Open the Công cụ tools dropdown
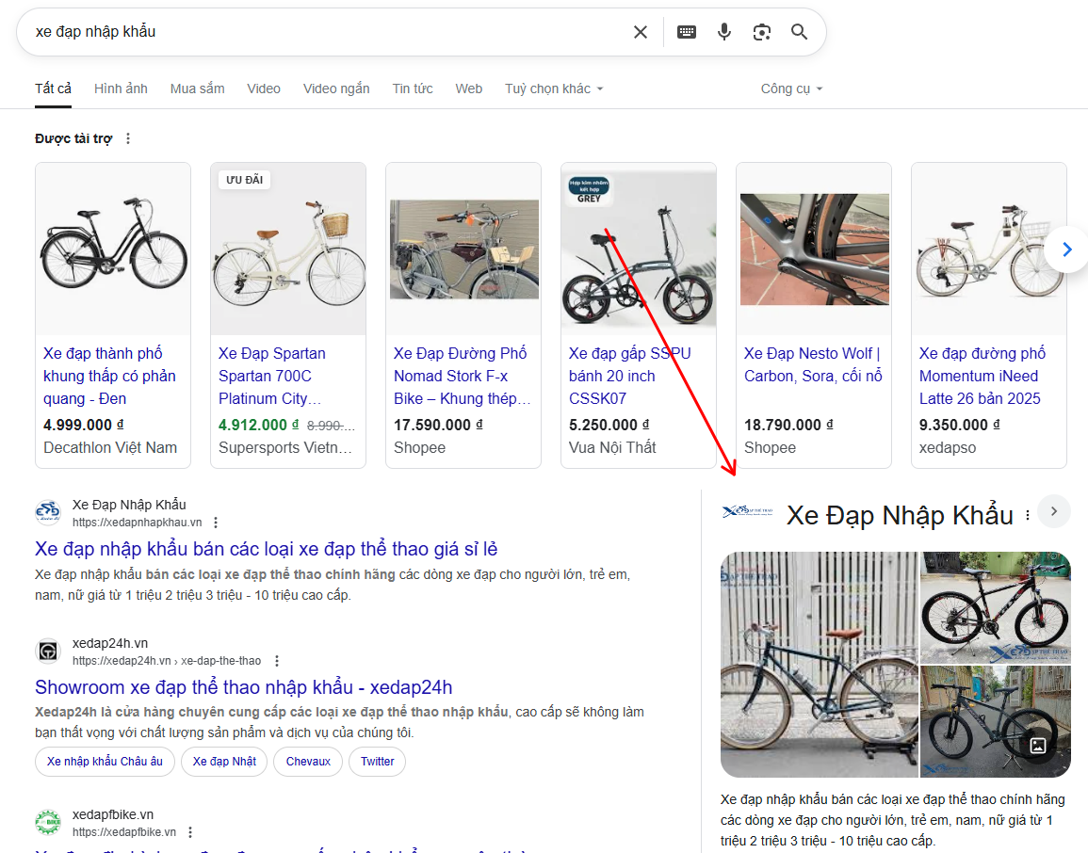 point(791,89)
